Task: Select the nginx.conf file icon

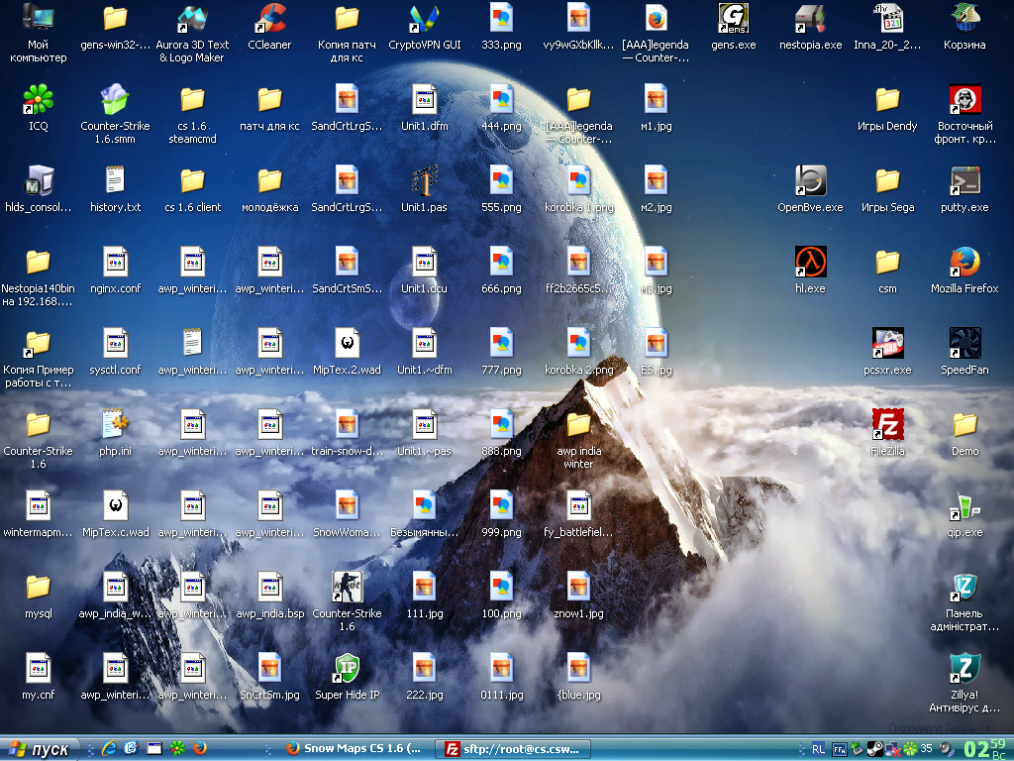Action: [115, 270]
